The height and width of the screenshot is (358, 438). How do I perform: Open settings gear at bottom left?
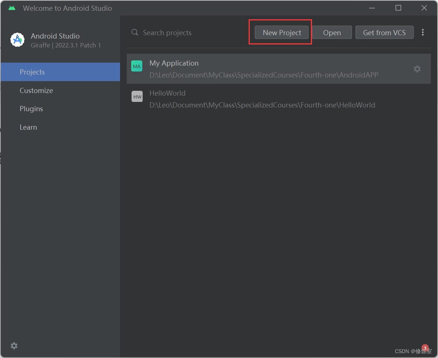point(14,346)
